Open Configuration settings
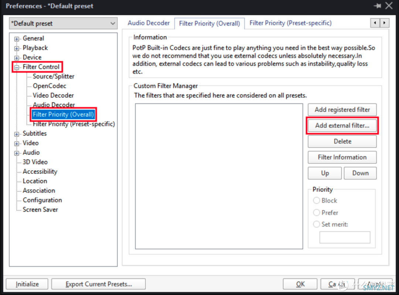Image resolution: width=399 pixels, height=295 pixels. (42, 200)
